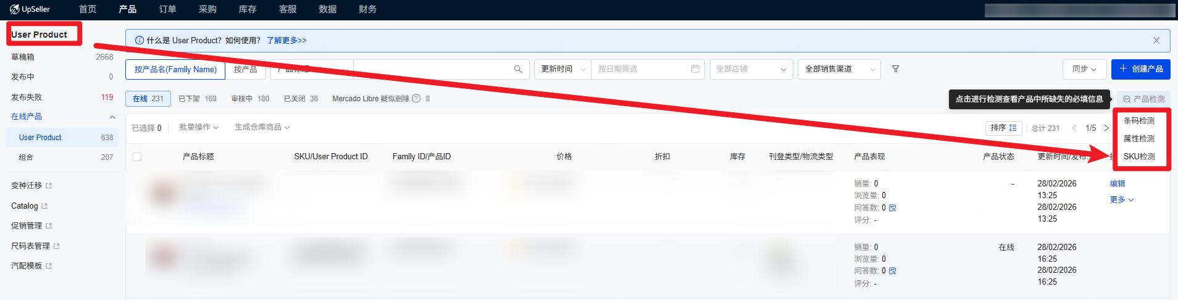Open the 全部销售渠道 dropdown
1178x300 pixels.
point(838,69)
